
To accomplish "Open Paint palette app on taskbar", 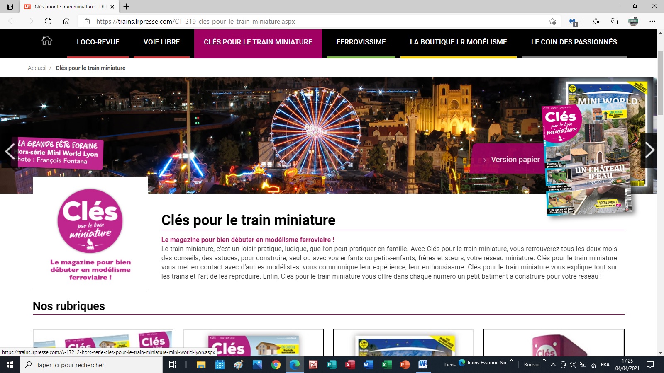I will [239, 365].
